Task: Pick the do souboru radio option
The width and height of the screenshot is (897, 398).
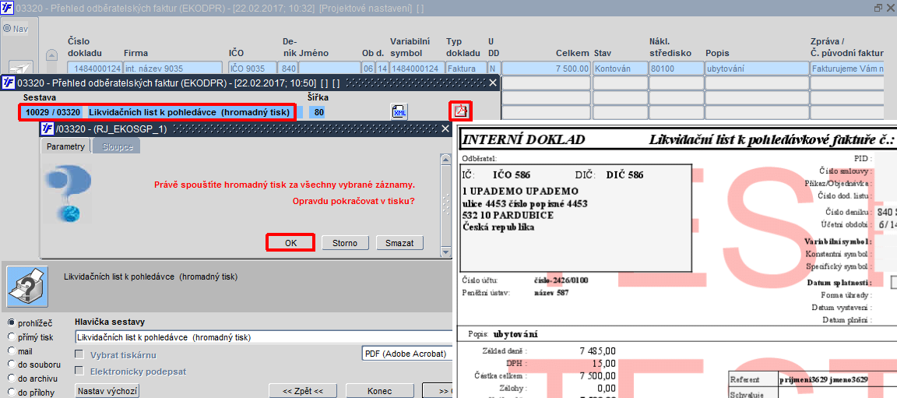Action: [x=11, y=365]
